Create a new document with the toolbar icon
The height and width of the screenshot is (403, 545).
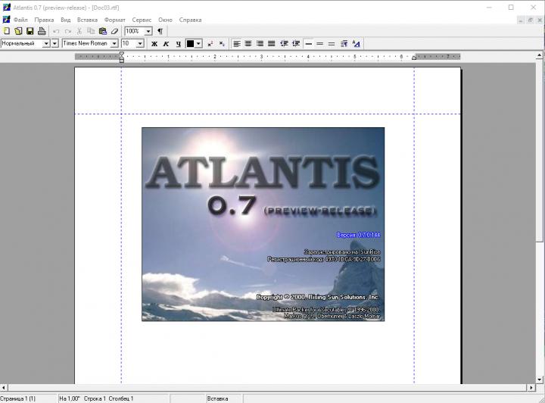click(7, 31)
